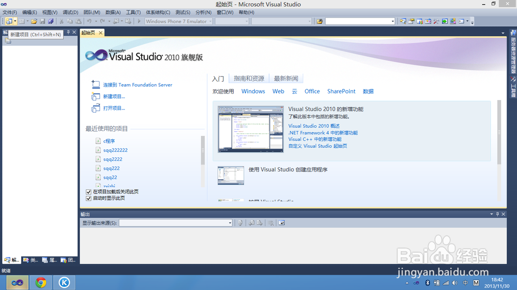Viewport: 517px width, 290px height.
Task: Close the 起始页 tab
Action: (101, 33)
